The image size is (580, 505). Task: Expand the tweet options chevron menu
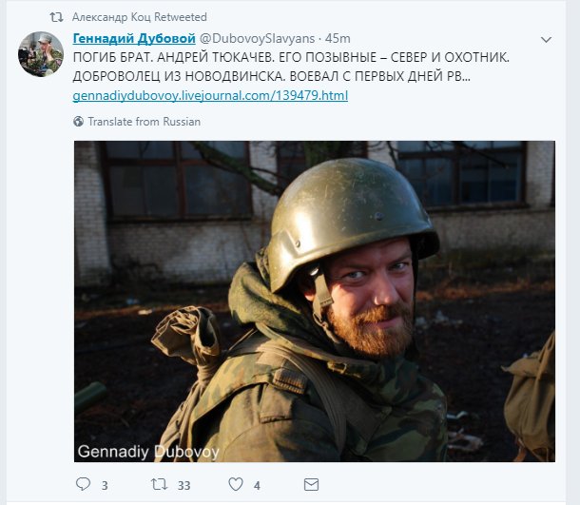point(546,40)
